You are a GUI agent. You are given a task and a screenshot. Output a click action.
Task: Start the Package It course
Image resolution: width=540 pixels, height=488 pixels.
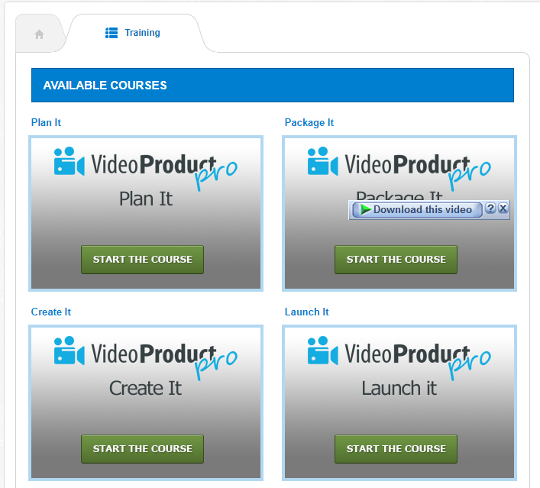pos(396,260)
